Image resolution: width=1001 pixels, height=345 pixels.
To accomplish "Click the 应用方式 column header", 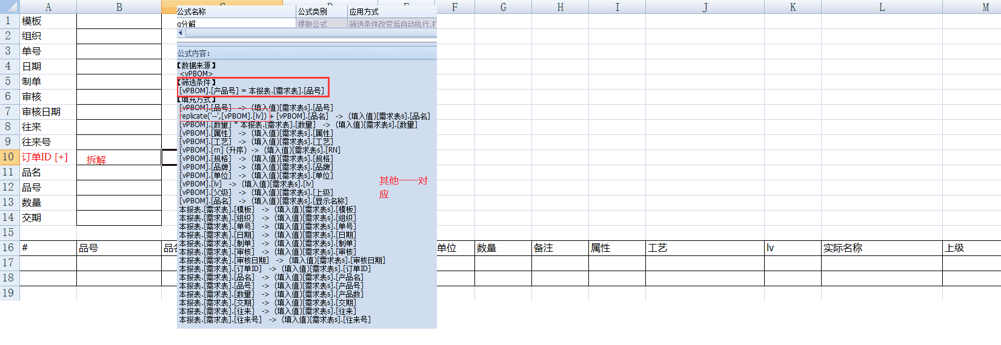I will pos(392,11).
